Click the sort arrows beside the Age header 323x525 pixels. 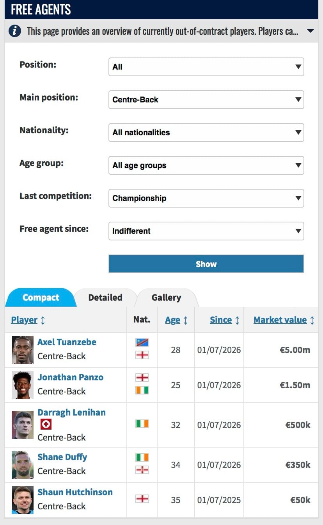tap(186, 320)
